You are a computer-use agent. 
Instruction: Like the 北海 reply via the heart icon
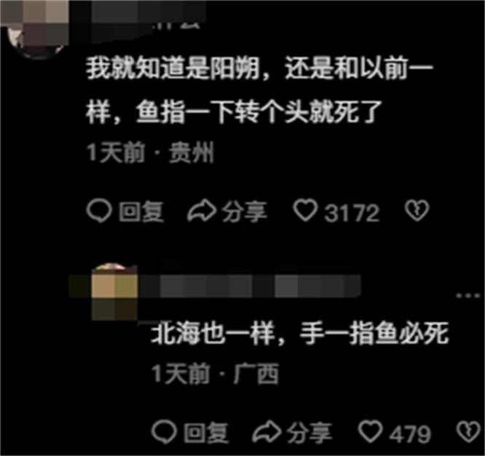pos(370,431)
